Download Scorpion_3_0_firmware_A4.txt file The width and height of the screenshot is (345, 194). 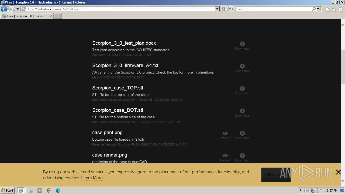point(242,68)
